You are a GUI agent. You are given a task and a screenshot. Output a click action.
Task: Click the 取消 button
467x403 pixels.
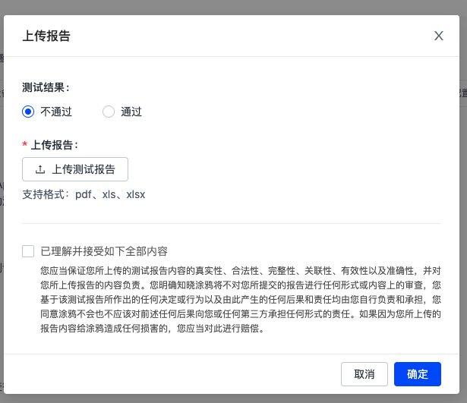[x=364, y=374]
